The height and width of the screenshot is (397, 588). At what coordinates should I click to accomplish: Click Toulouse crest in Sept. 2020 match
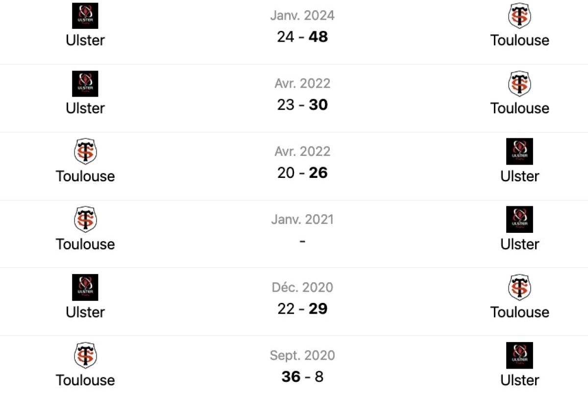coord(85,355)
